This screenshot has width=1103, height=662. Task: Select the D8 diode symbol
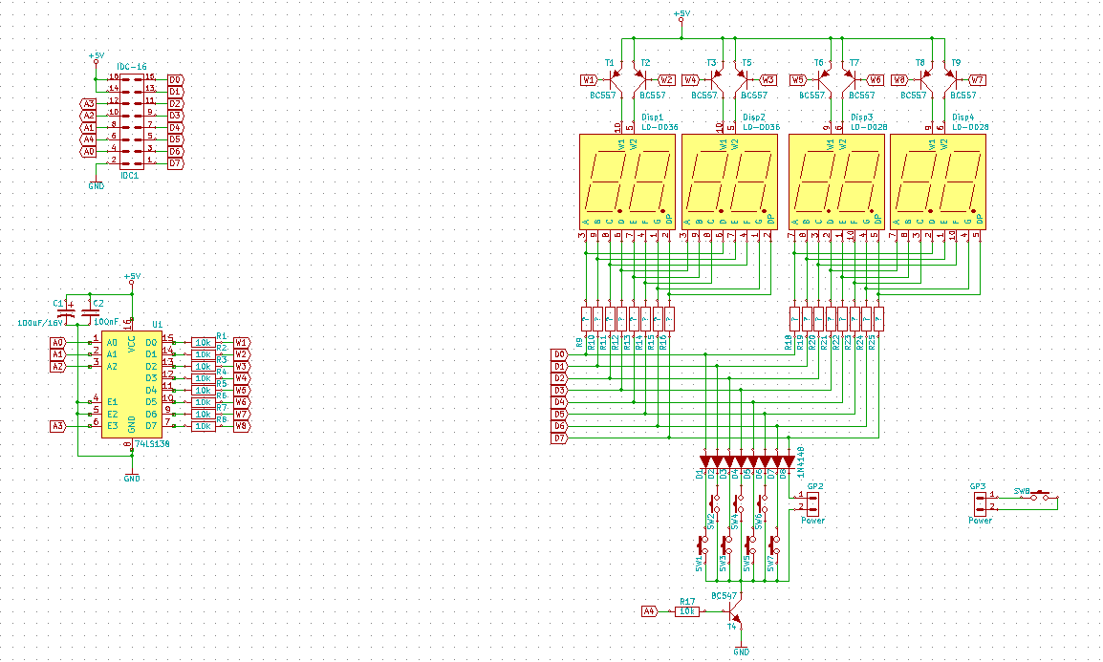point(789,461)
